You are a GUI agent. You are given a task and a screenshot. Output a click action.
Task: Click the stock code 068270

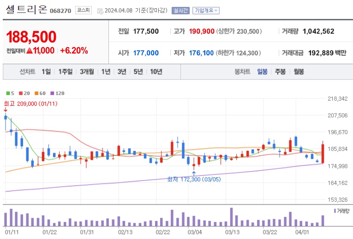point(60,11)
